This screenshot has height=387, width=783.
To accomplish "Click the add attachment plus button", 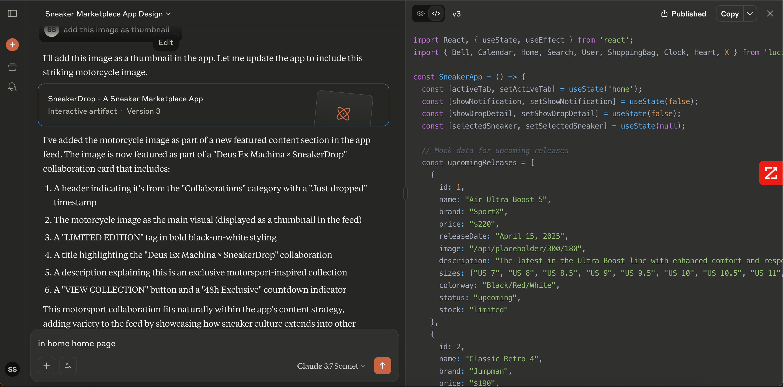I will tap(47, 366).
